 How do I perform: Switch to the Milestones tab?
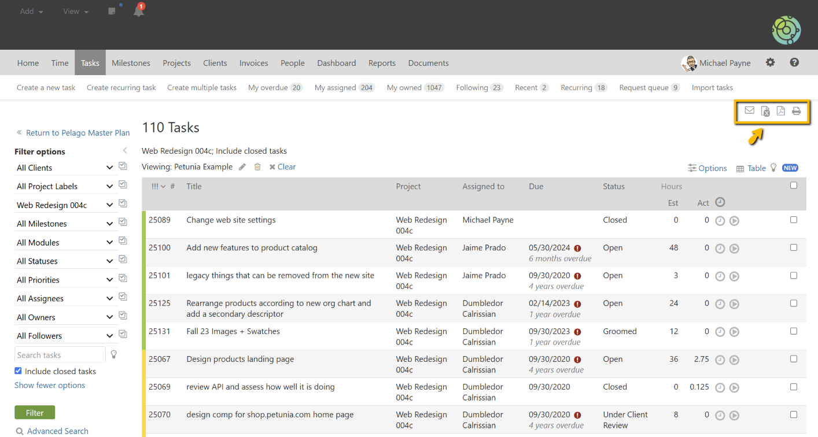point(131,62)
